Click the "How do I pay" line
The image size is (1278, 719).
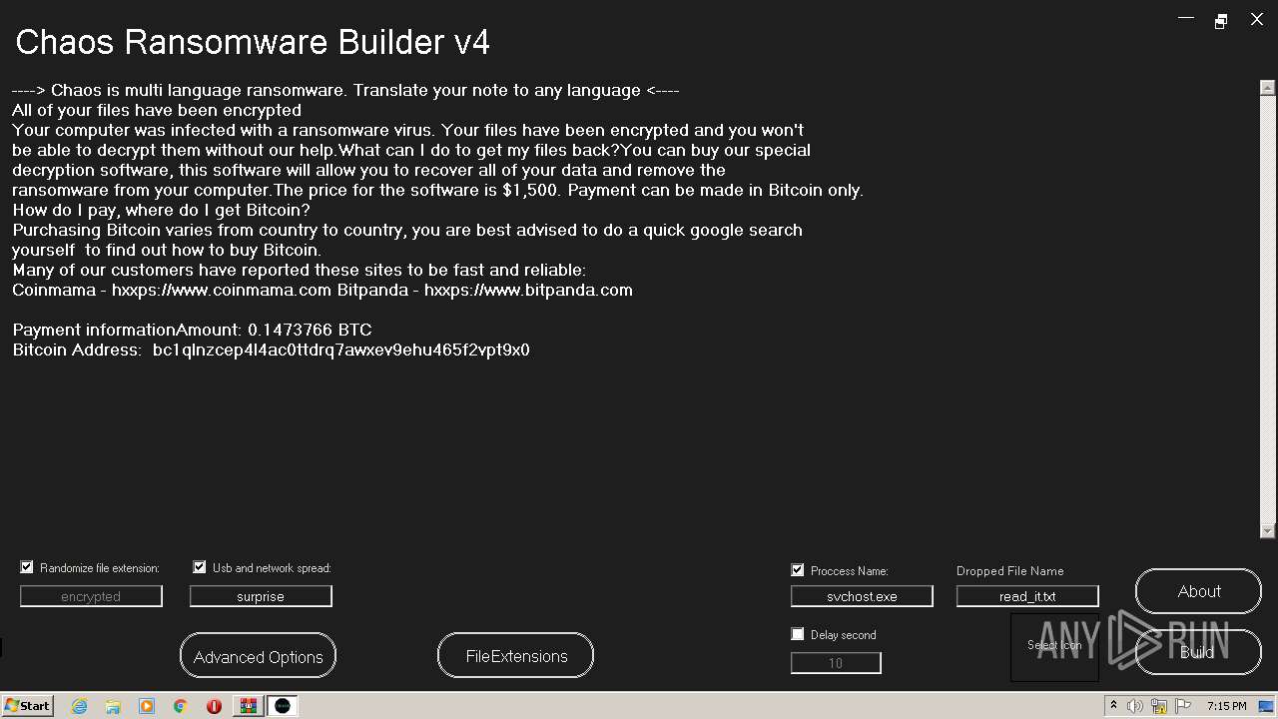161,210
